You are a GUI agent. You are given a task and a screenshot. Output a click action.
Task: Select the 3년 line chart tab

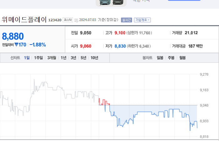tap(74, 58)
